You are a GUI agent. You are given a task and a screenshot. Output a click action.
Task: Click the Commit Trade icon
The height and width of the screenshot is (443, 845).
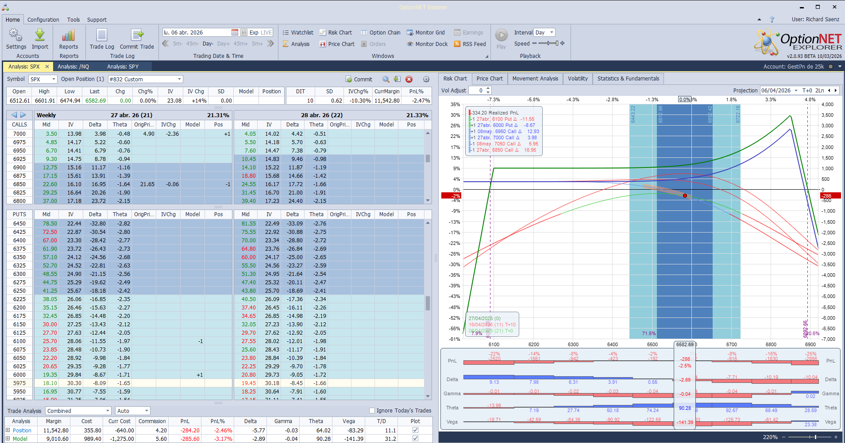pos(137,36)
